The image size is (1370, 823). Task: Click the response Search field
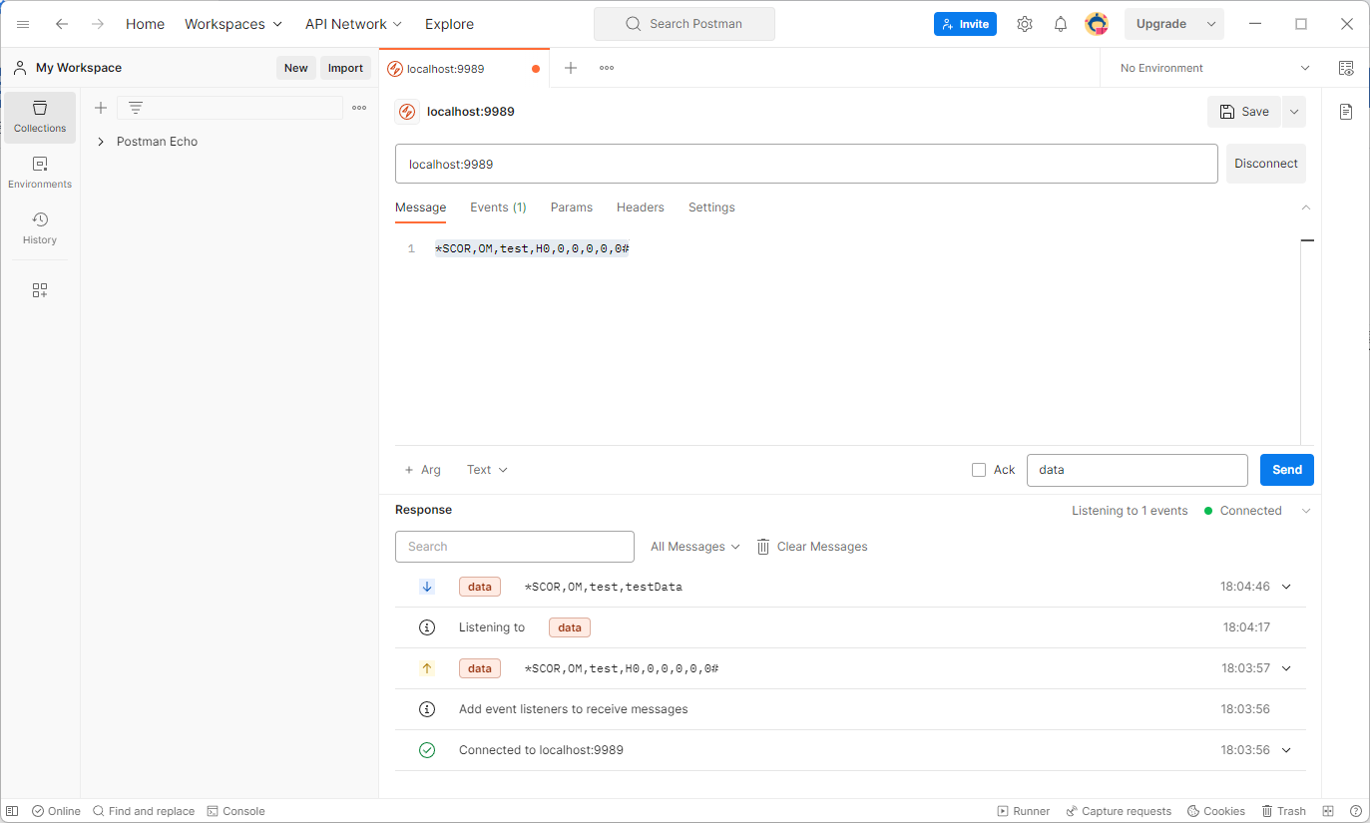(515, 547)
